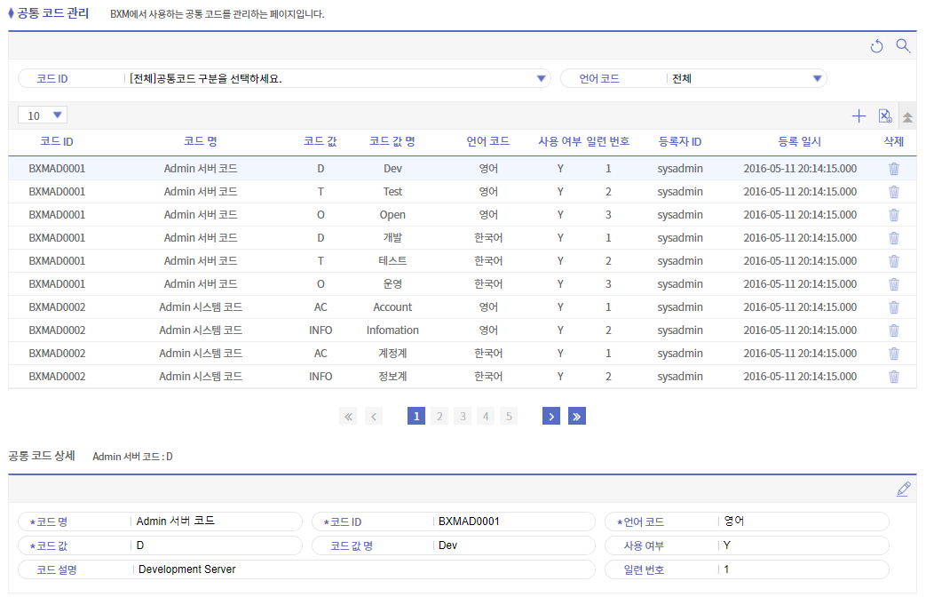Sort by 코드 값 명 column header
This screenshot has height=605, width=926.
pyautogui.click(x=392, y=142)
